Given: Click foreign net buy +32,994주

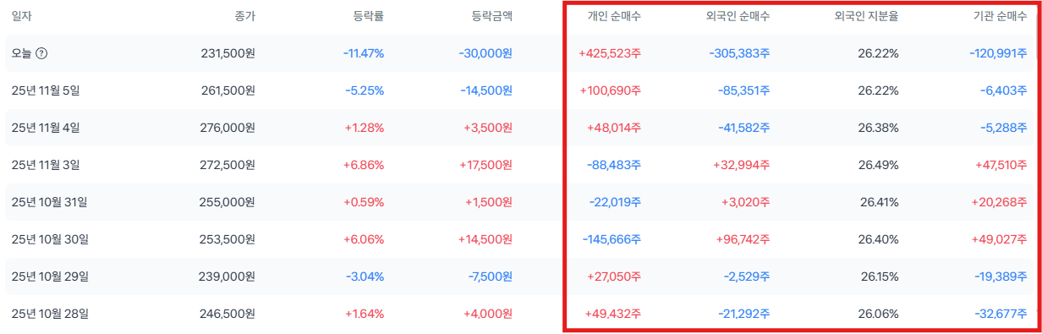Looking at the screenshot, I should [742, 165].
